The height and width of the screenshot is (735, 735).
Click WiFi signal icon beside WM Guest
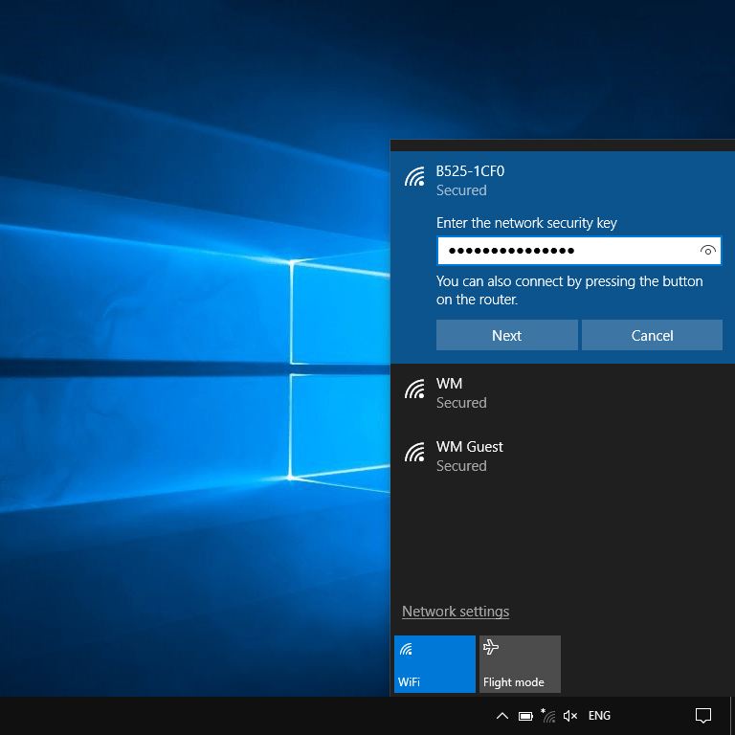tap(414, 453)
